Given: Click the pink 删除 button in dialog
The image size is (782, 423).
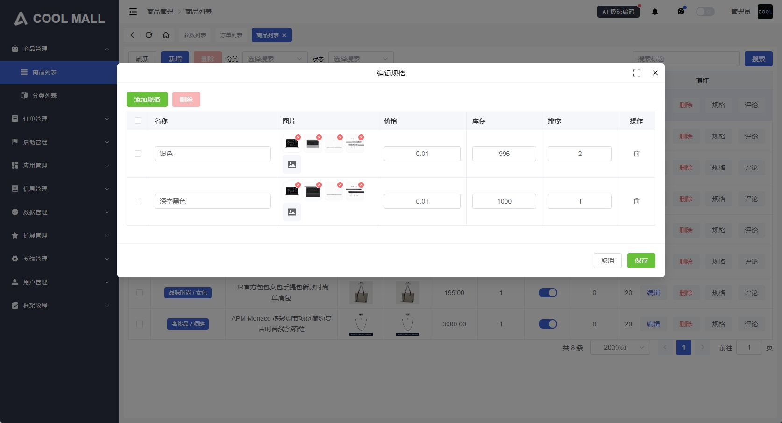Looking at the screenshot, I should coord(186,99).
